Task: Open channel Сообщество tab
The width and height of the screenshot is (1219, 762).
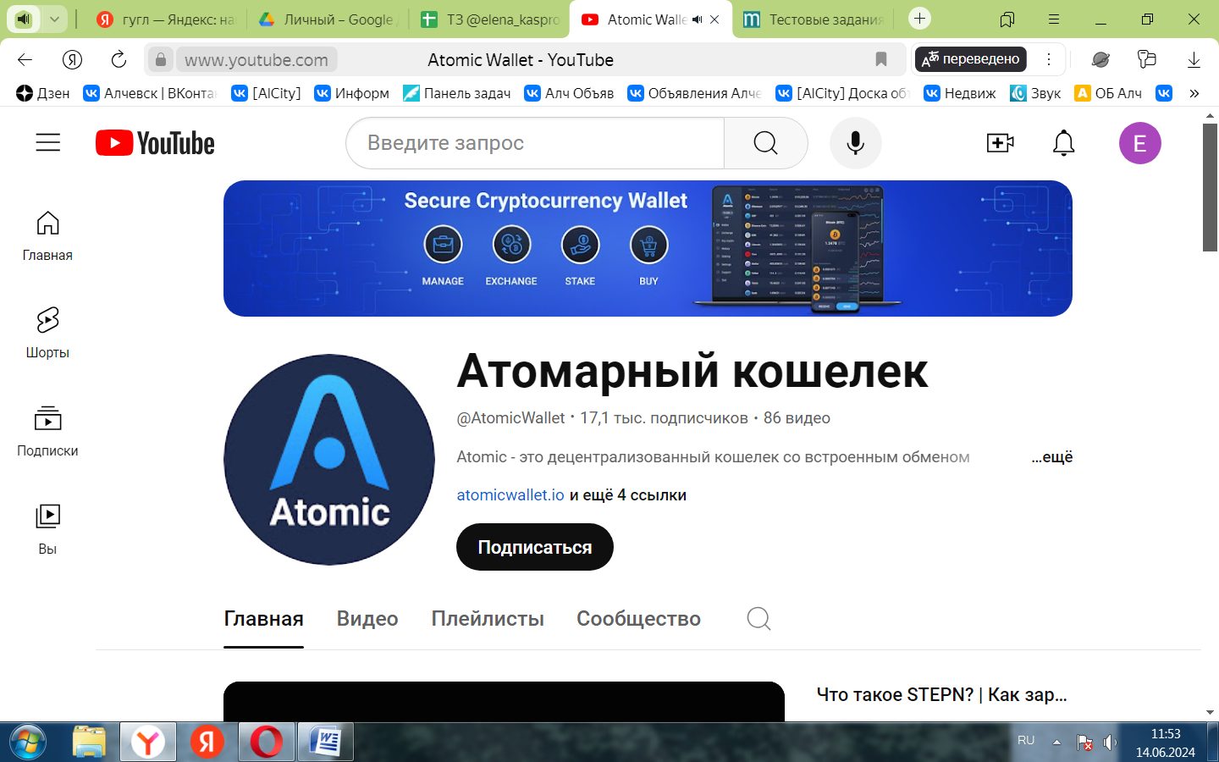Action: pos(638,619)
